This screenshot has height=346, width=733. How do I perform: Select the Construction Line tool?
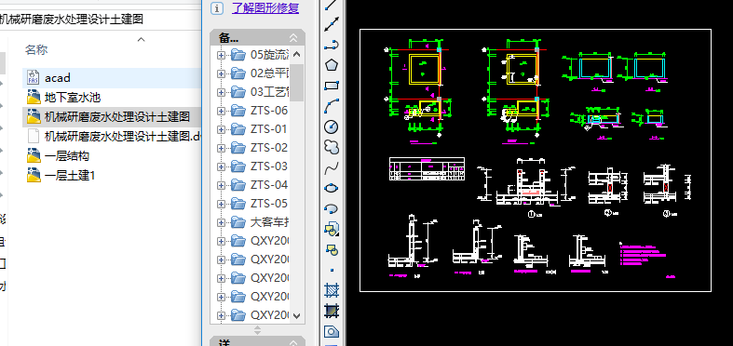pyautogui.click(x=332, y=24)
